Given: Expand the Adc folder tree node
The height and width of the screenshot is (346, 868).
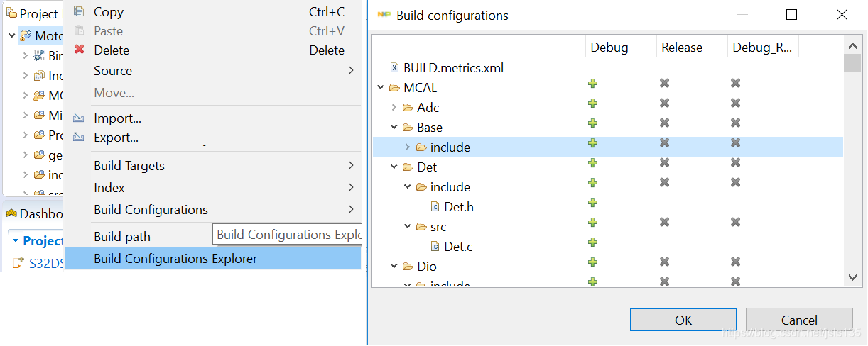Looking at the screenshot, I should pos(394,108).
